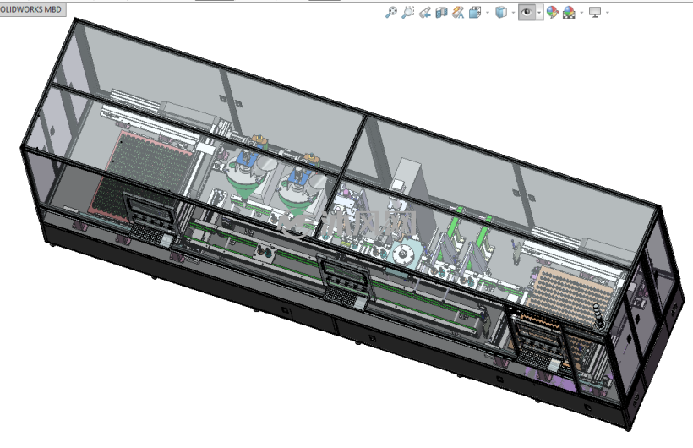Open the Apply Scene dropdown arrow
693x448 pixels.
(581, 13)
